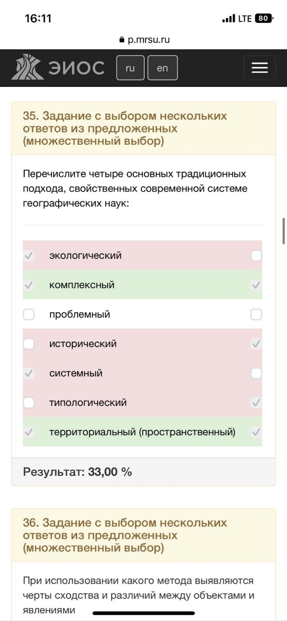Click the page scrollbar thumb
The width and height of the screenshot is (287, 621).
pos(284,231)
